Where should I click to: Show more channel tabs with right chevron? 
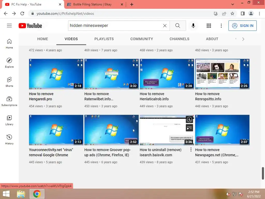coord(243,39)
